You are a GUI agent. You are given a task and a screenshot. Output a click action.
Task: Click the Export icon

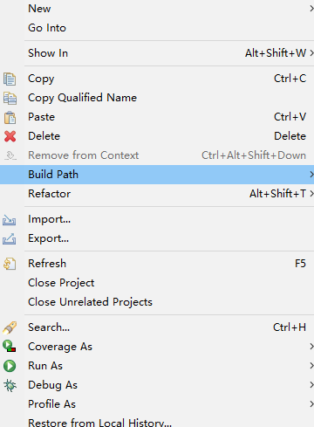10,238
